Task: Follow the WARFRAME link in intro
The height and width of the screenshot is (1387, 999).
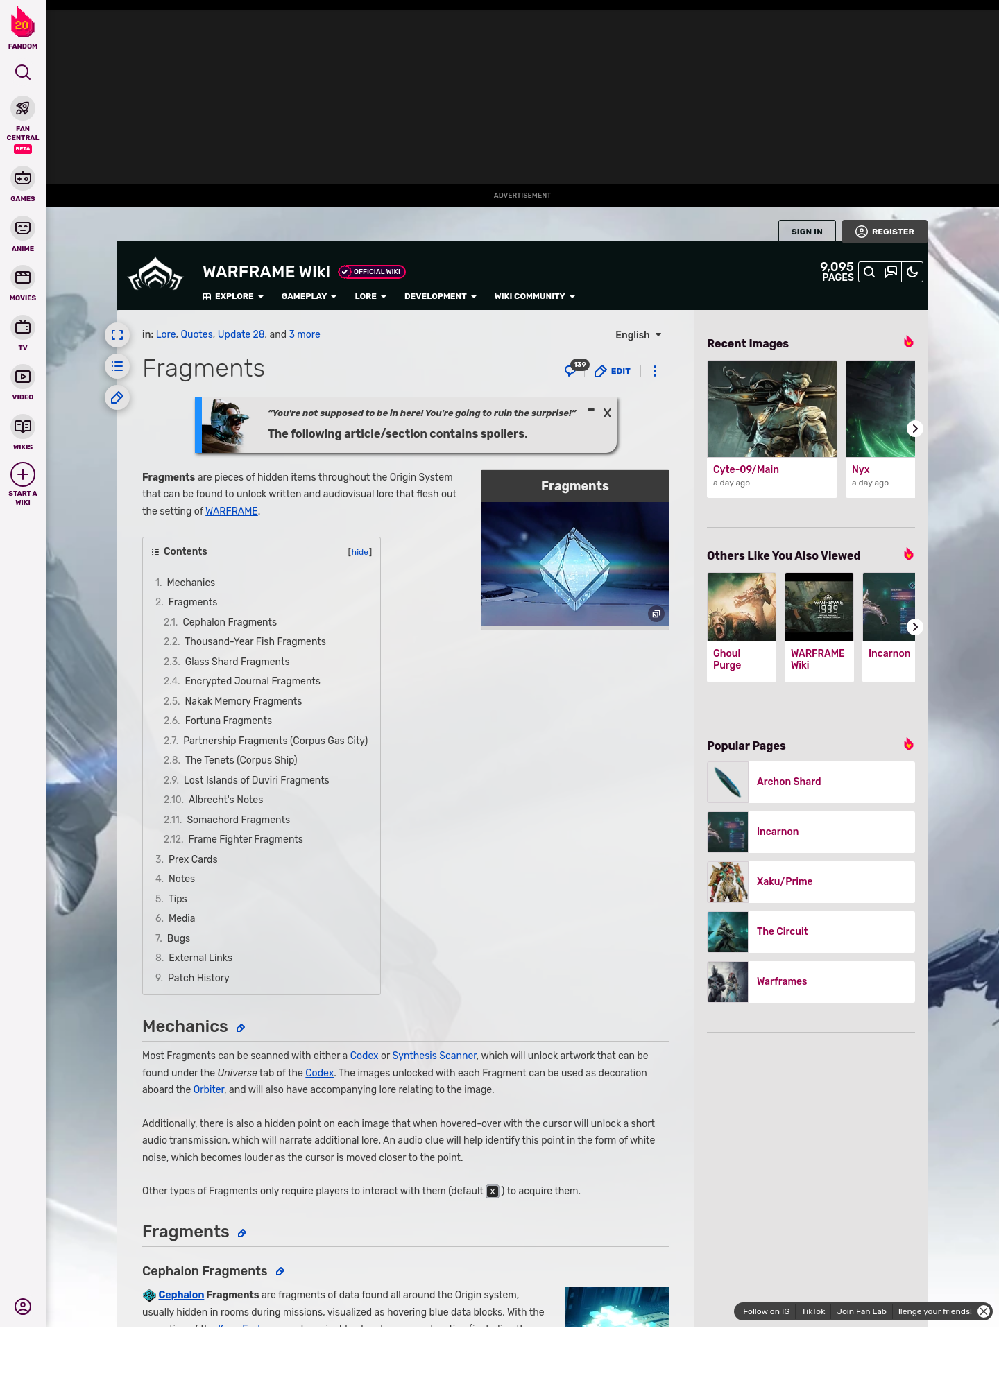Action: coord(232,511)
